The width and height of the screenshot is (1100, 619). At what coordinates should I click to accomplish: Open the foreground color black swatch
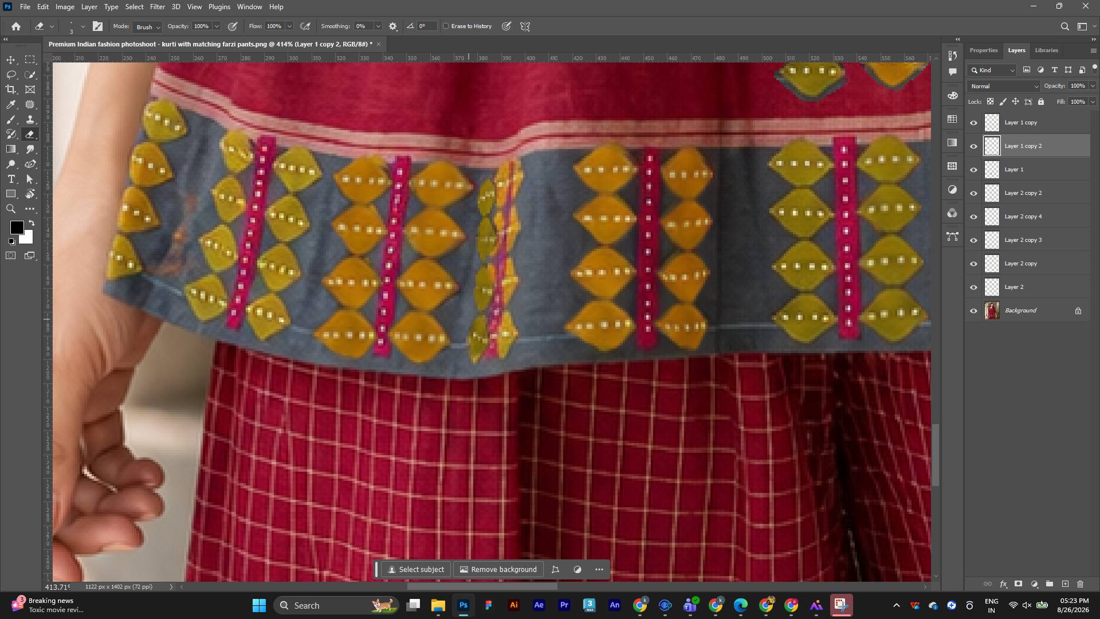point(17,228)
